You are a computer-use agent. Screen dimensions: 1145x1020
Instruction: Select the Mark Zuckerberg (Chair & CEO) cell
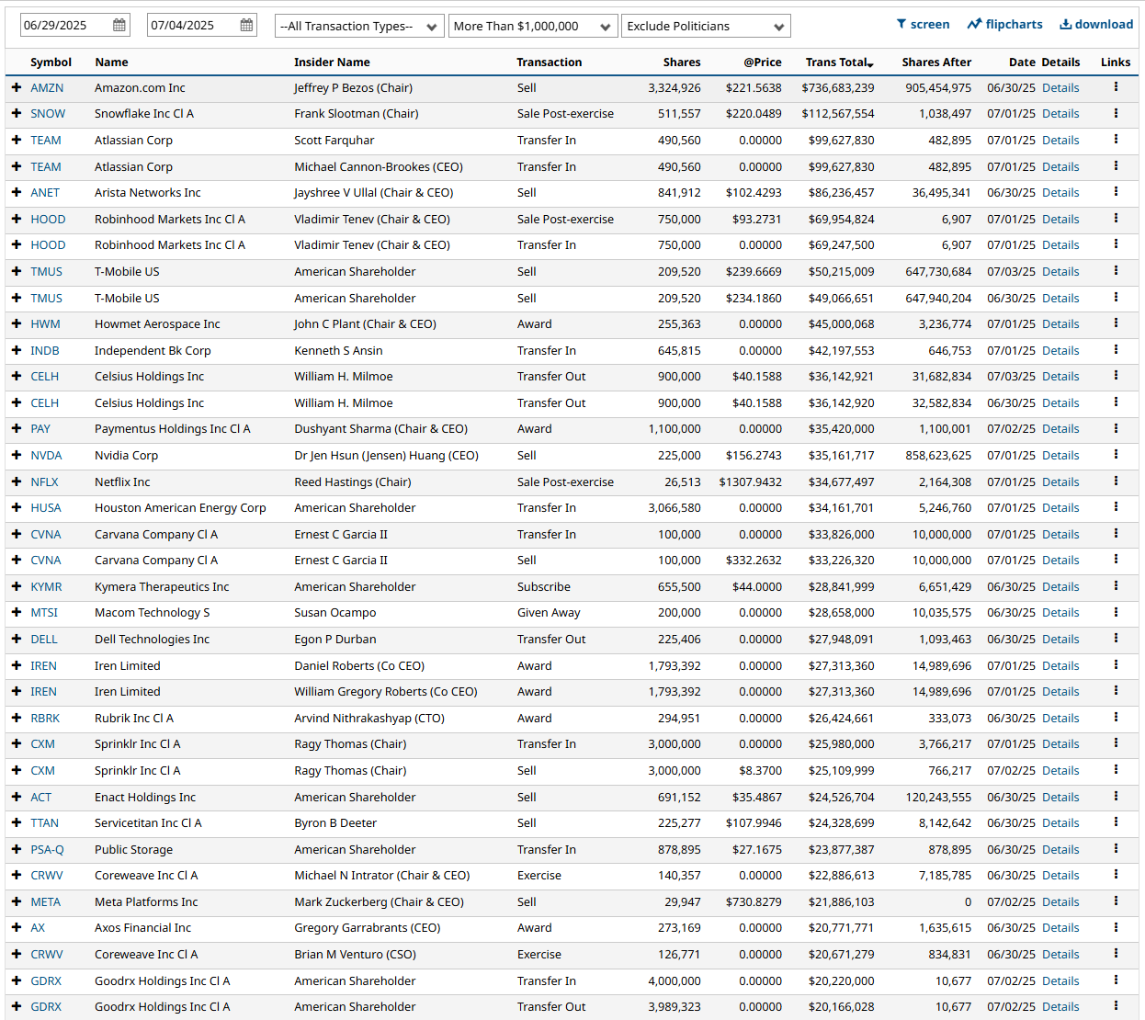pyautogui.click(x=379, y=902)
